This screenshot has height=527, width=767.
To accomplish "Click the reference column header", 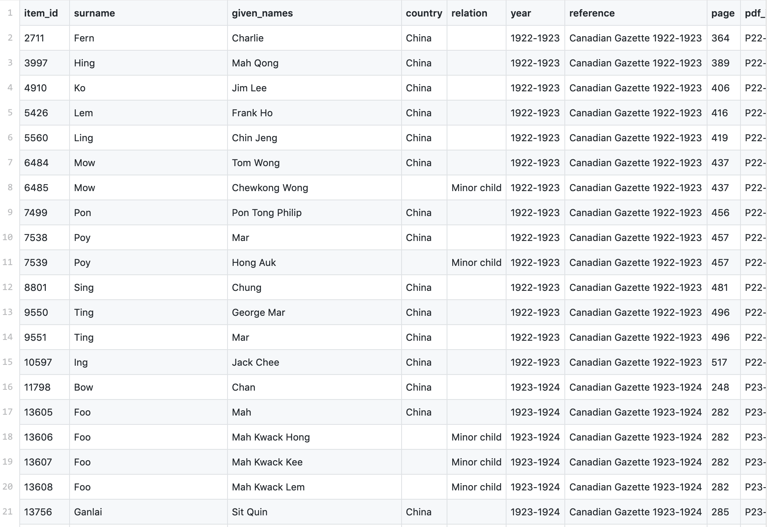I will [x=592, y=13].
